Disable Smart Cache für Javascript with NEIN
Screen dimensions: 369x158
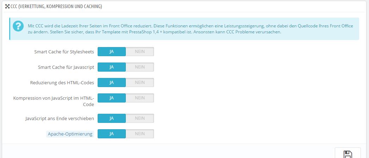[x=140, y=67]
